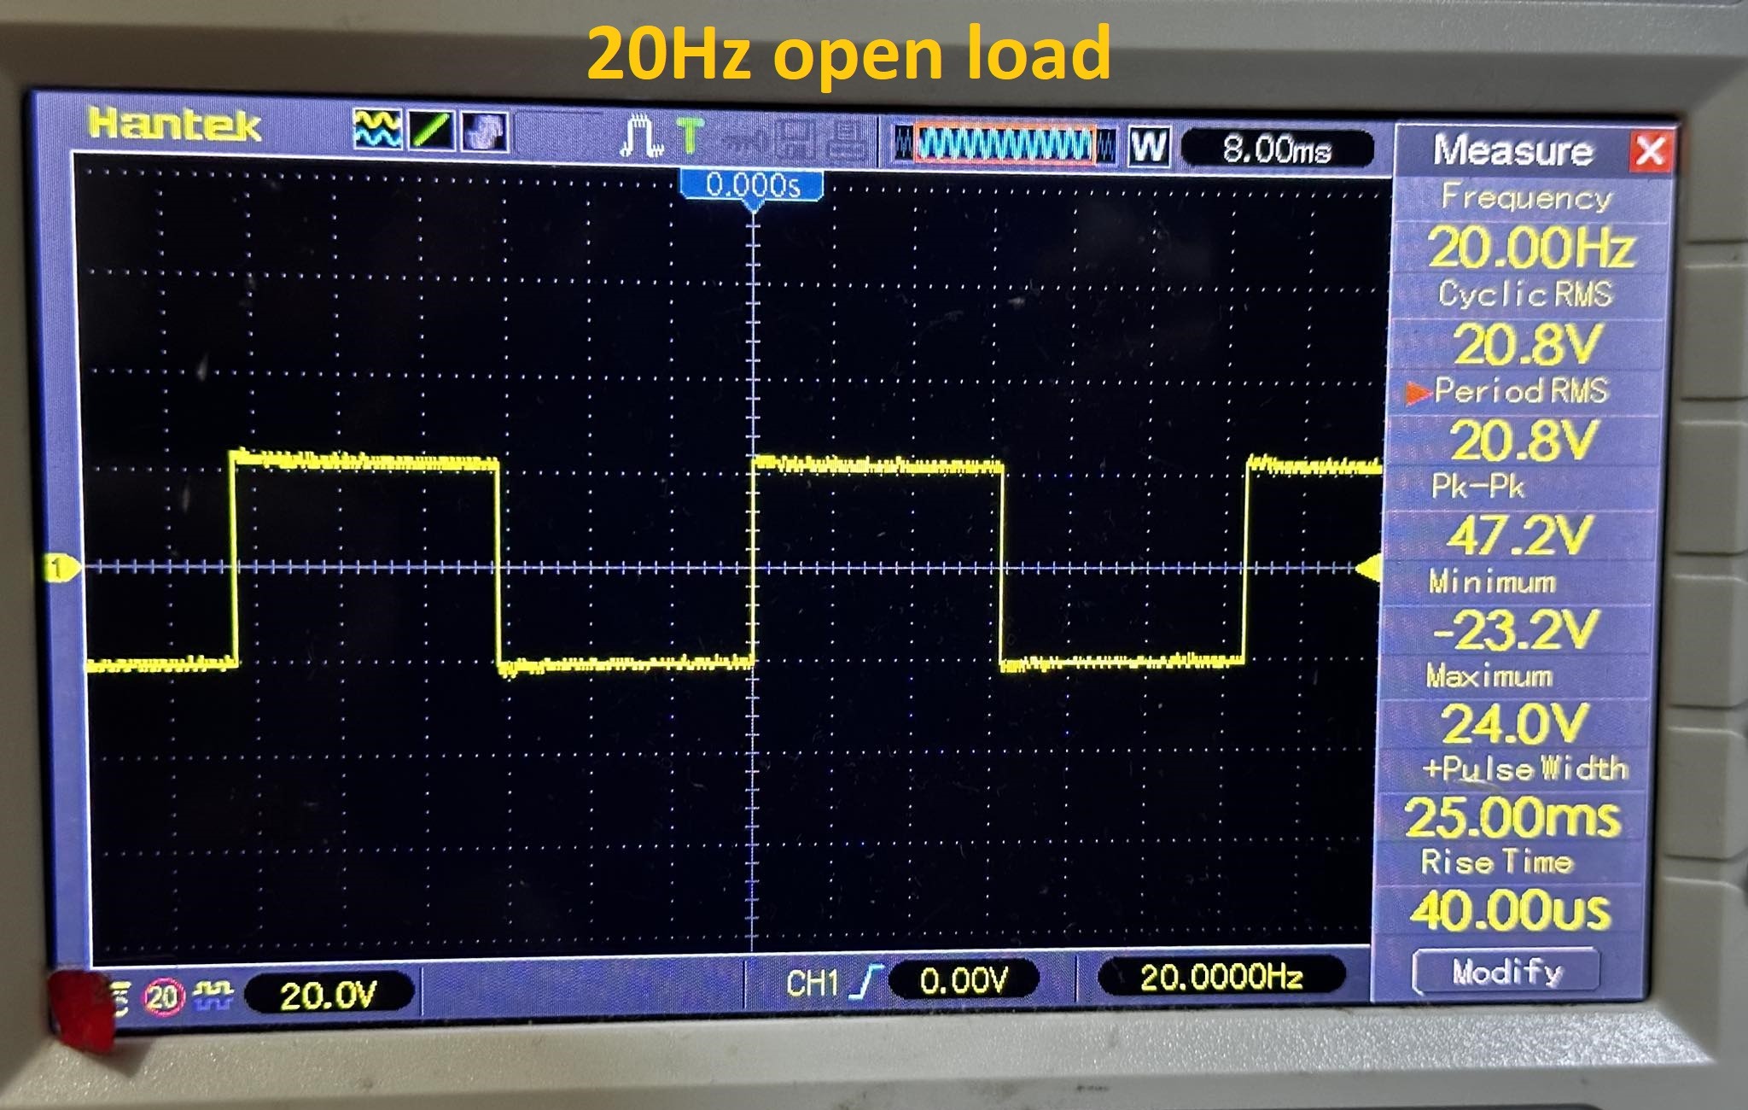This screenshot has height=1110, width=1748.
Task: Click the 20.00Hz frequency value
Action: (x=1530, y=248)
